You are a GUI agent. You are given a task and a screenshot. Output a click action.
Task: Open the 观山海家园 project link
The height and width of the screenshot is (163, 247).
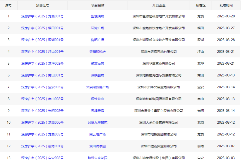[x=97, y=146]
